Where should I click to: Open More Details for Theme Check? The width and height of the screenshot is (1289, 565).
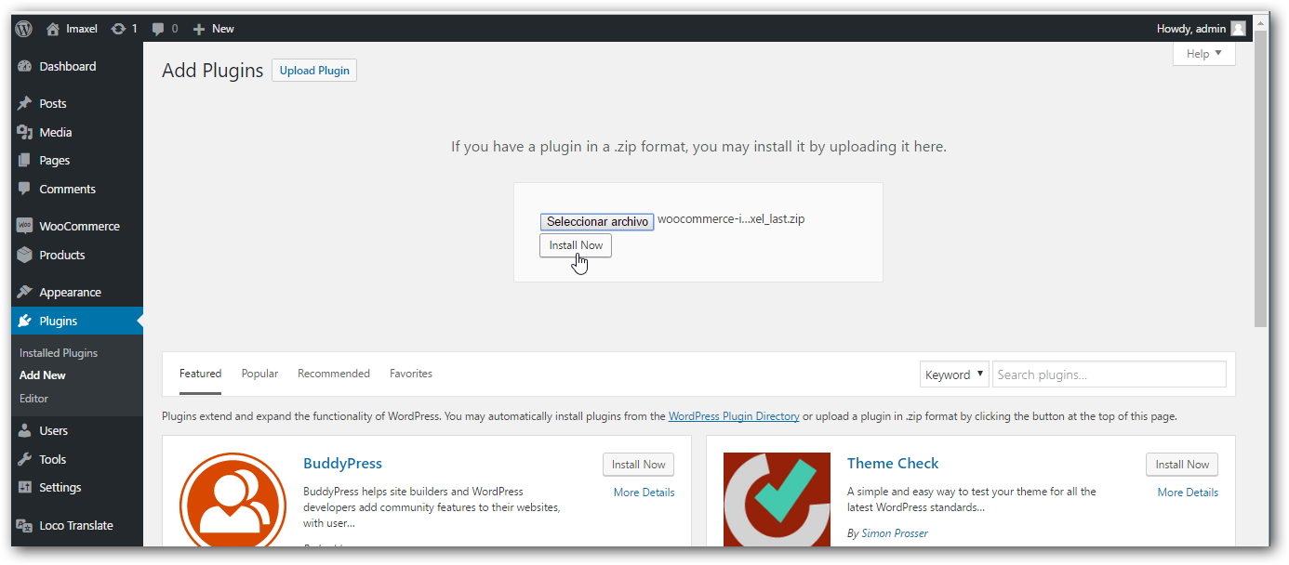(1188, 493)
